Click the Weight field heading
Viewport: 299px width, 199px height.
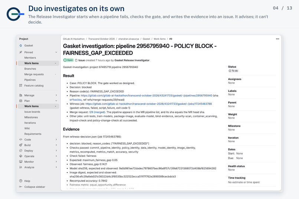(x=233, y=114)
